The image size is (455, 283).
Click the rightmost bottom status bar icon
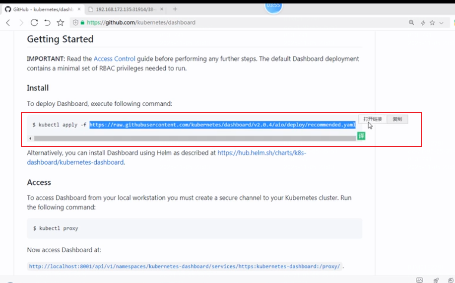[x=451, y=280]
